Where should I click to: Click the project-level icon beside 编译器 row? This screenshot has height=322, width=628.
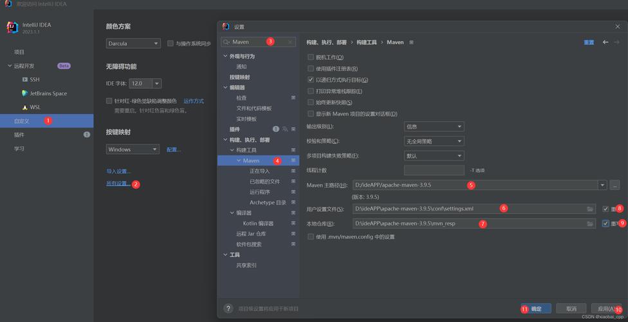click(x=293, y=213)
